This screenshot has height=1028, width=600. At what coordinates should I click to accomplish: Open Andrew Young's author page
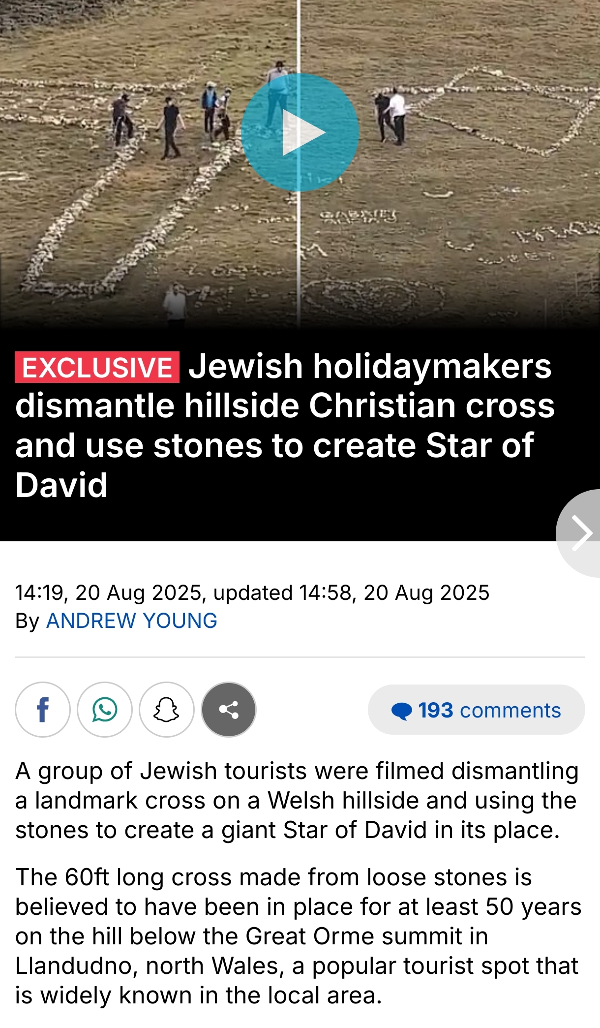[x=131, y=621]
